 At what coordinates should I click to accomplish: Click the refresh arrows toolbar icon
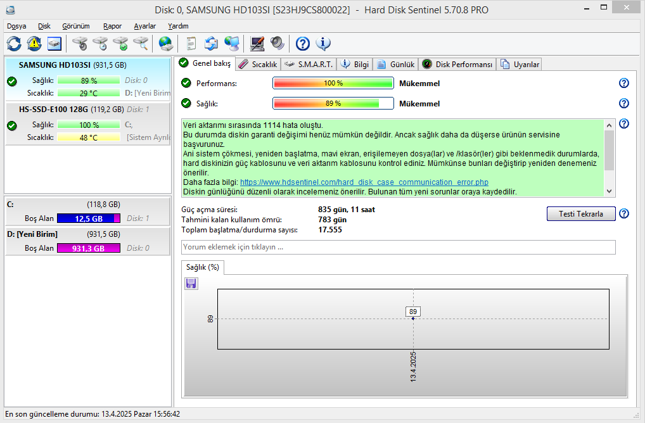(x=14, y=43)
